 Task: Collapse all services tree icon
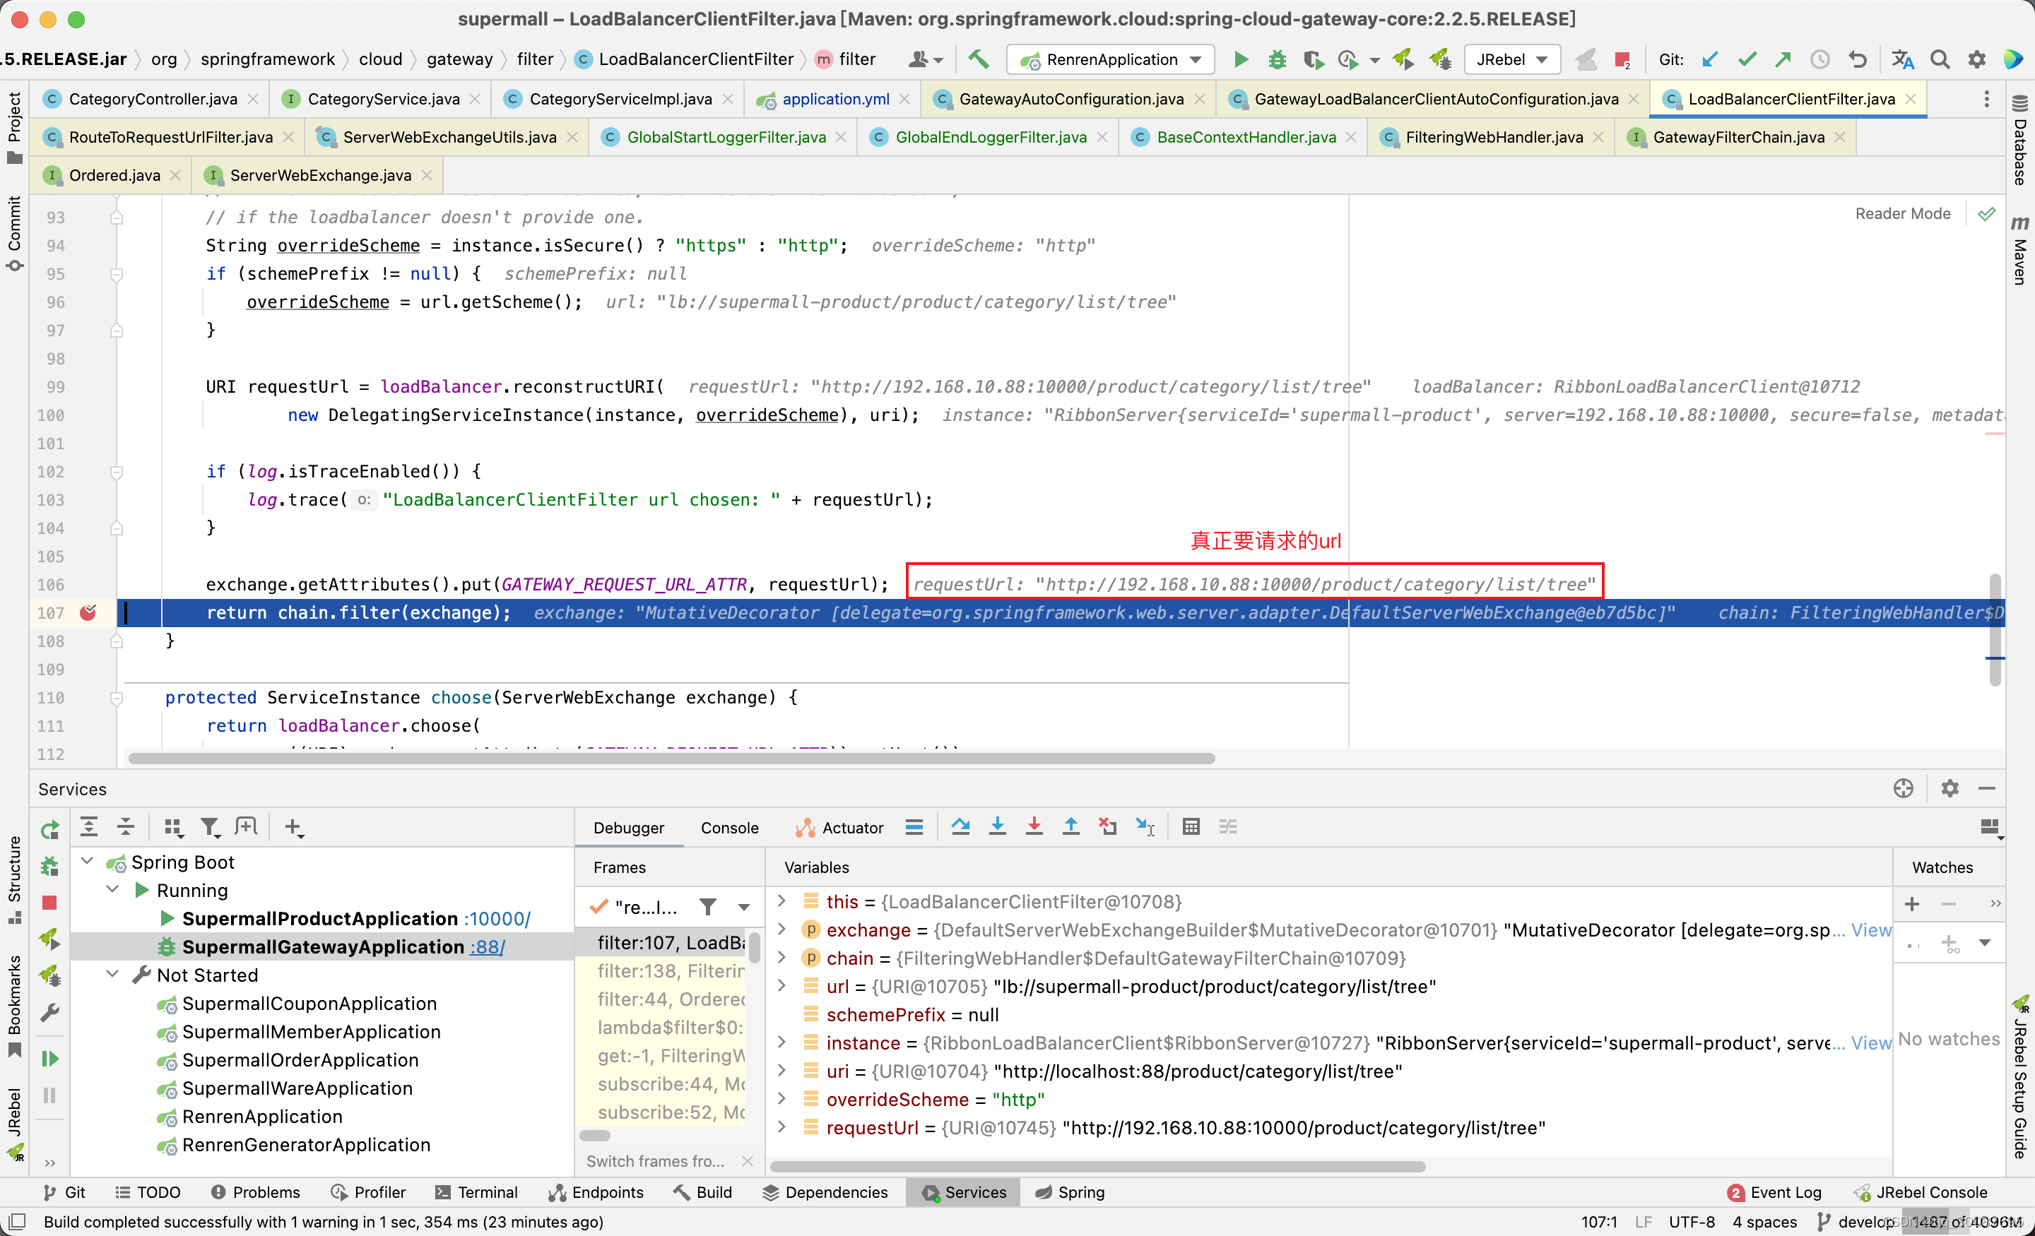pyautogui.click(x=126, y=826)
